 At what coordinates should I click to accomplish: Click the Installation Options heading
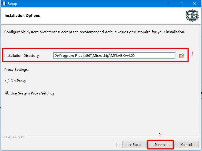[22, 16]
